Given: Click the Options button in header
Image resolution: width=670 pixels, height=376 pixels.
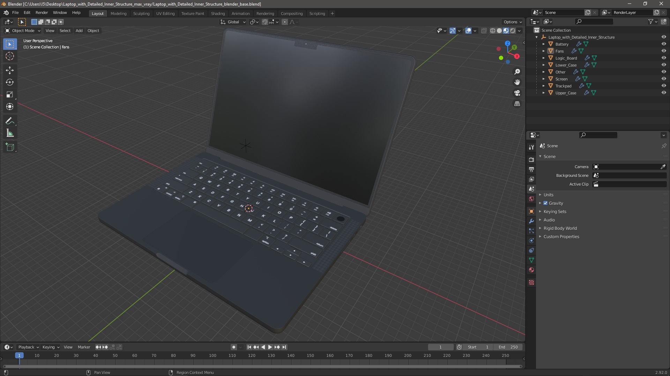Looking at the screenshot, I should coord(512,22).
